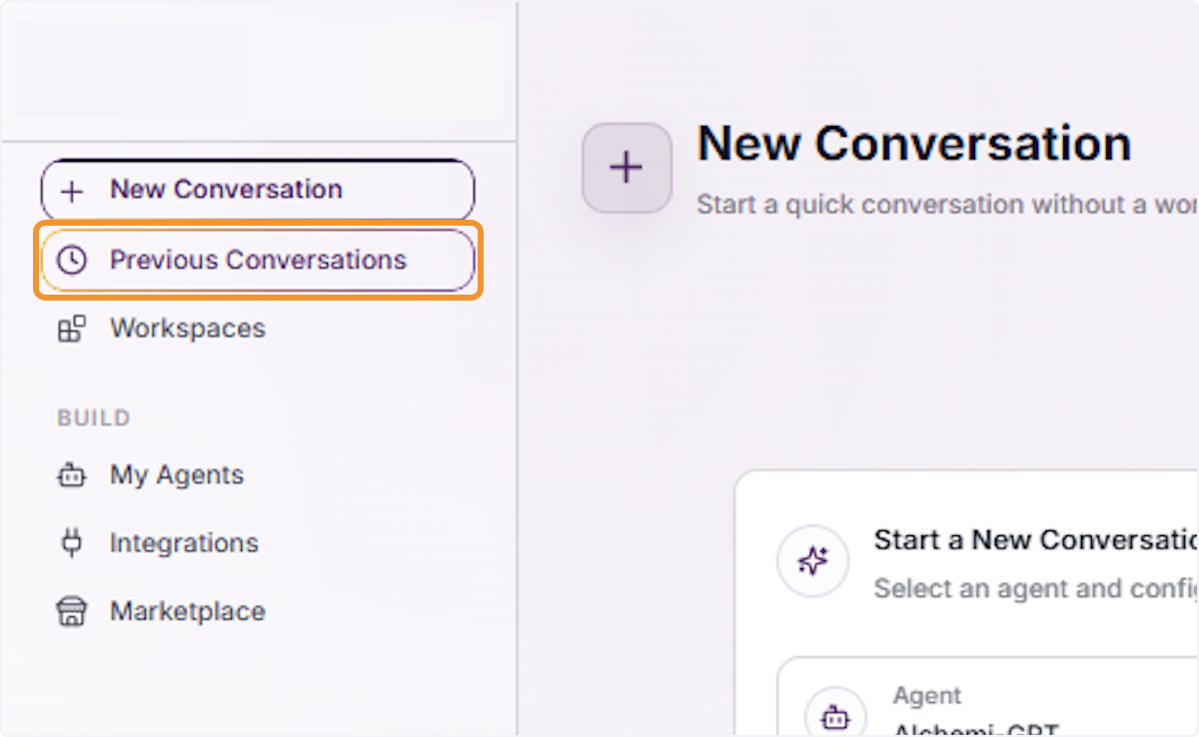Screen dimensions: 1199x737
Task: Click the BUILD section label
Action: pyautogui.click(x=94, y=417)
